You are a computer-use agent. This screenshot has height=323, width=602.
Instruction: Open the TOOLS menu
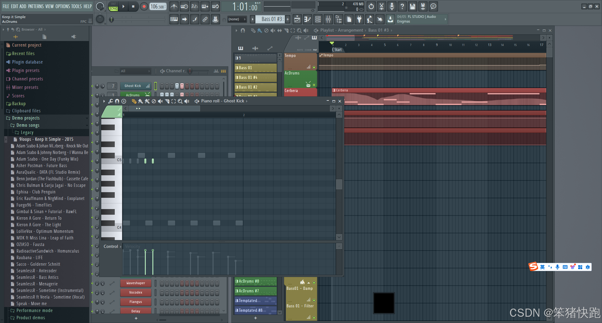76,6
